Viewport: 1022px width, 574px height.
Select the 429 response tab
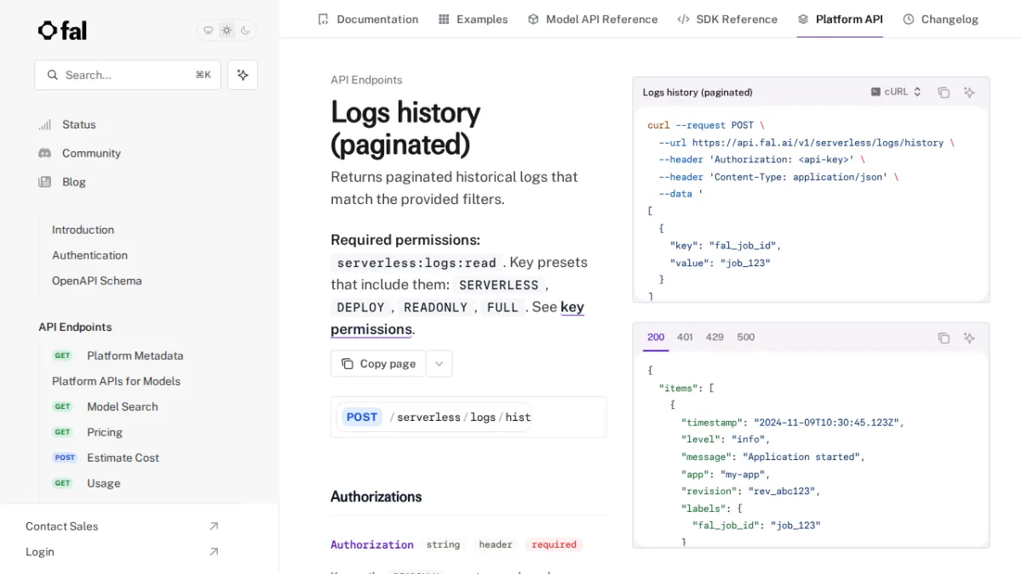tap(715, 337)
